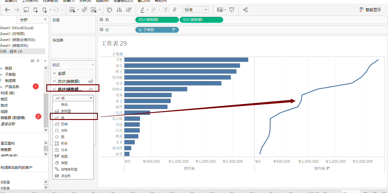Click the save icon in the toolbar
This screenshot has height=193, width=388.
26,10
